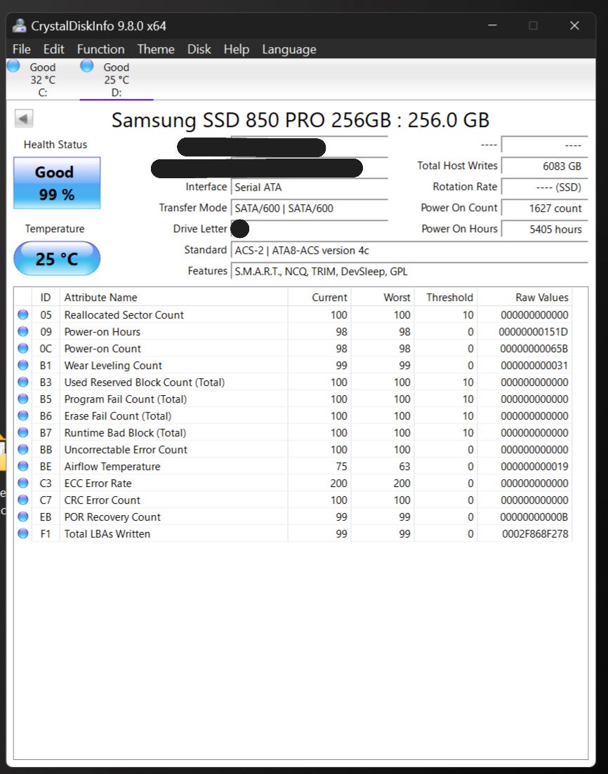Click status orb for POR Recovery Count
The image size is (608, 774).
[22, 516]
